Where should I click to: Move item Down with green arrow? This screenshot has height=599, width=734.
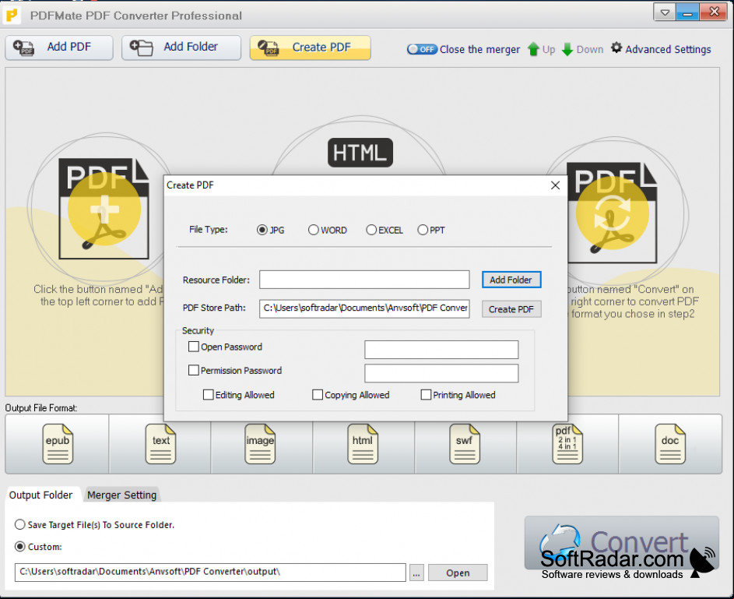pyautogui.click(x=582, y=49)
